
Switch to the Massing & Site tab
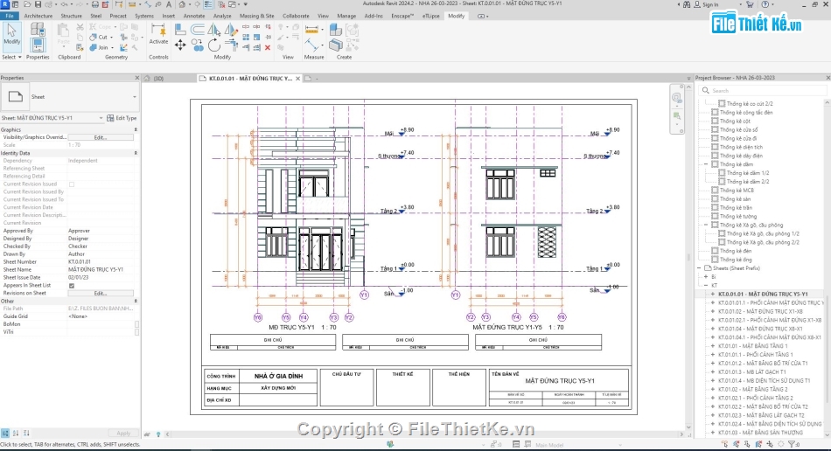coord(256,16)
